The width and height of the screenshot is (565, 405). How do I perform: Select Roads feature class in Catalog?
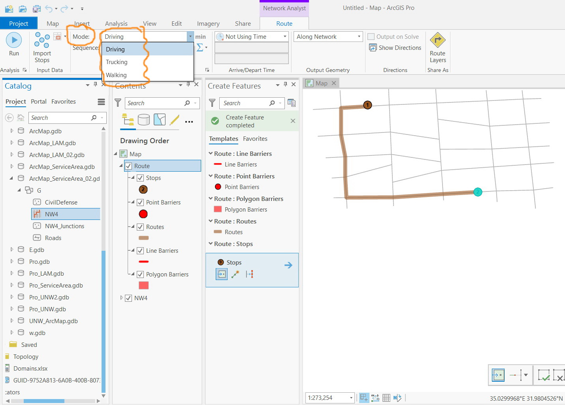[x=53, y=238]
